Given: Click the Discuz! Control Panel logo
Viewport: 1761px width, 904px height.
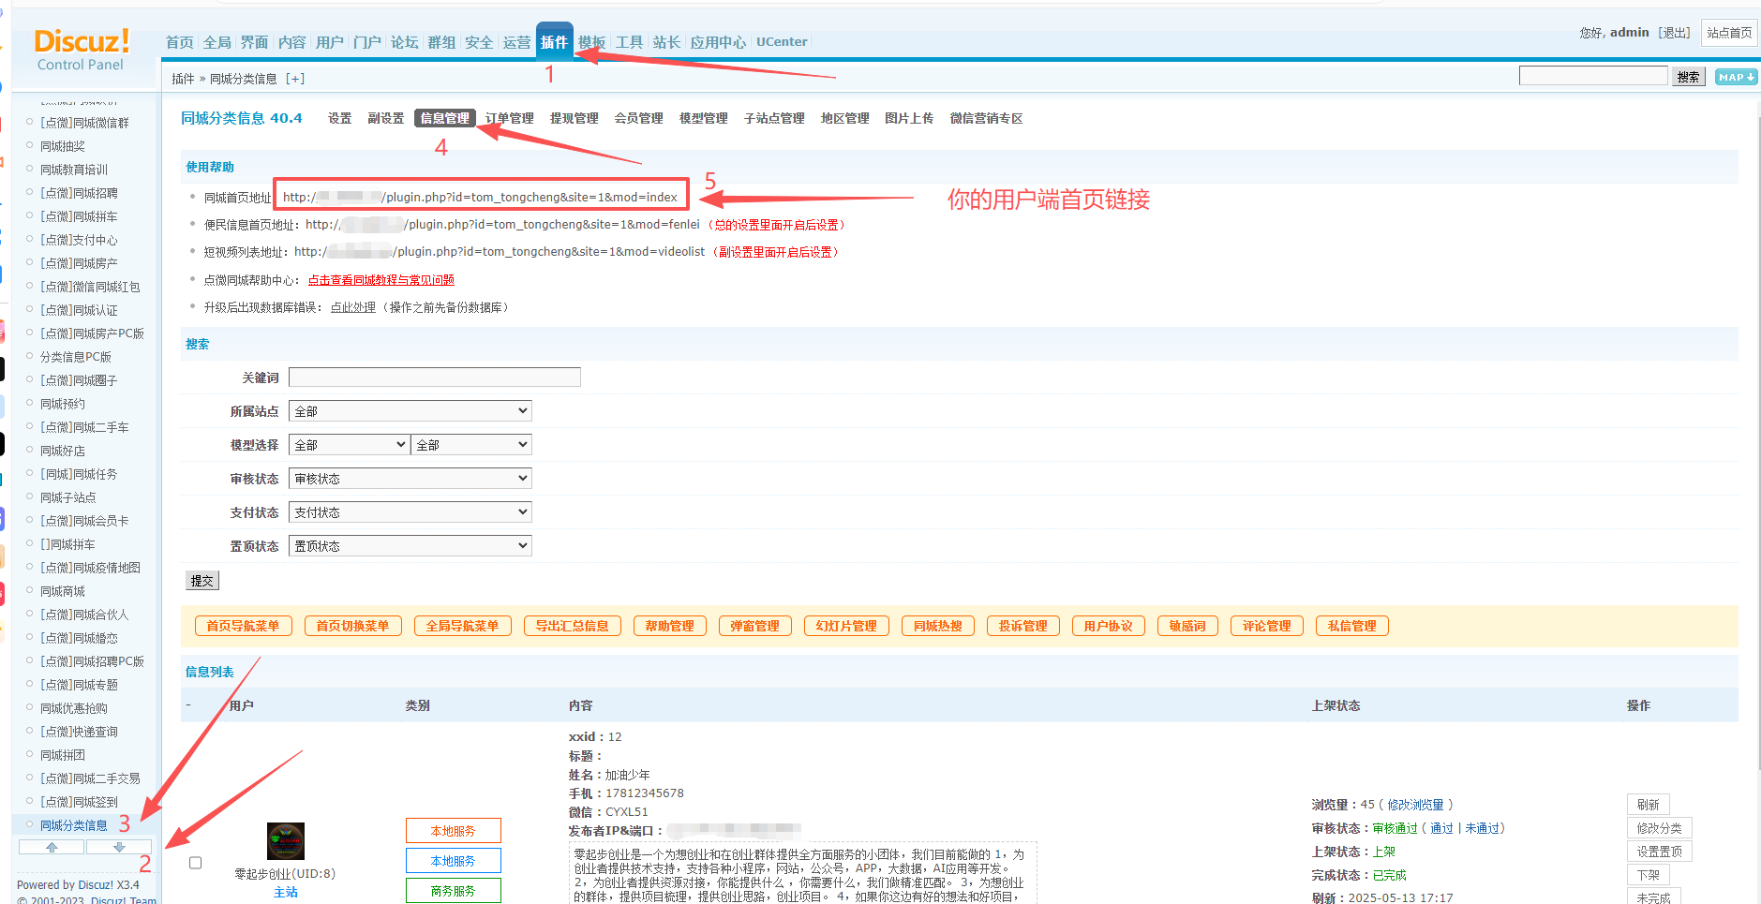Looking at the screenshot, I should click(x=81, y=49).
